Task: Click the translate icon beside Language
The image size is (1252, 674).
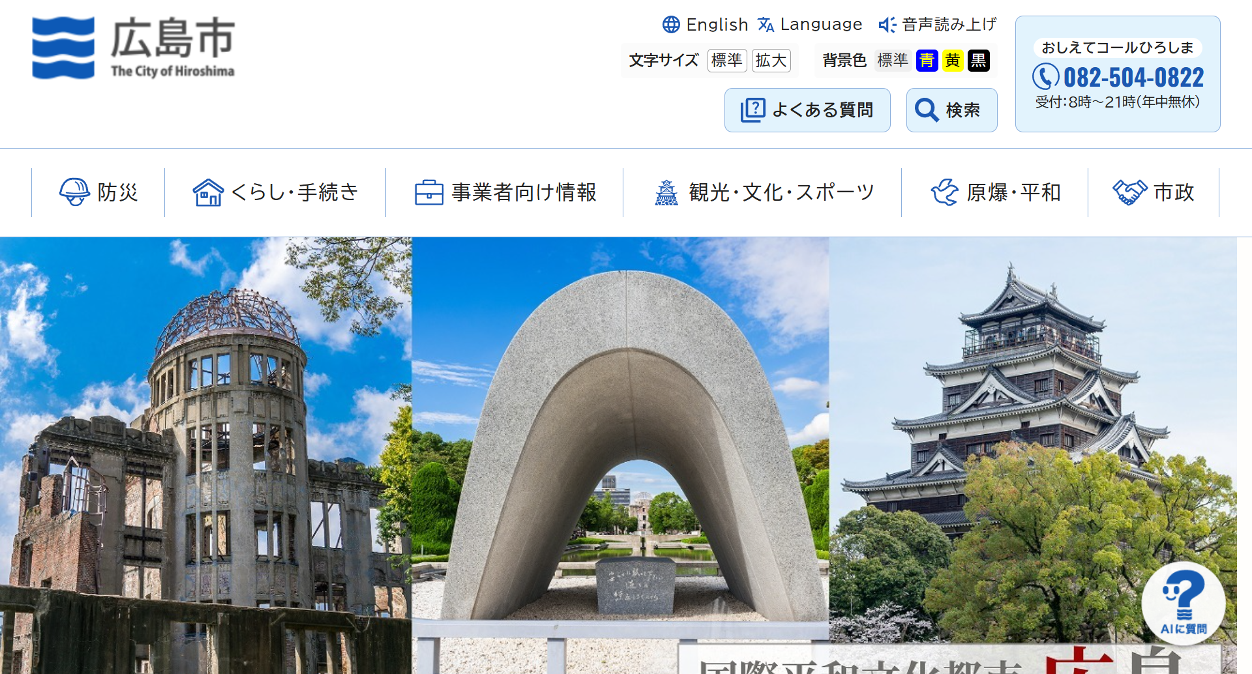Action: point(766,25)
